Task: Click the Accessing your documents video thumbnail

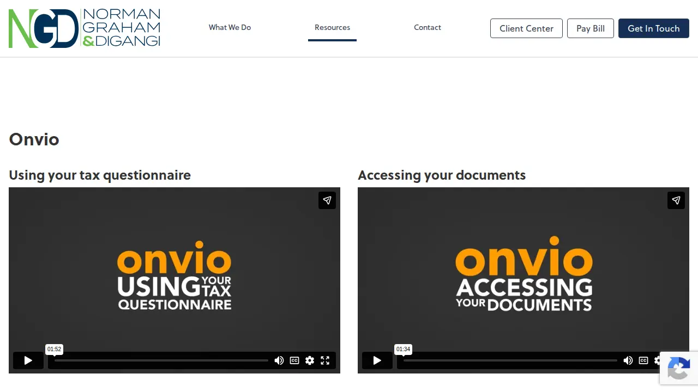Action: [x=523, y=280]
